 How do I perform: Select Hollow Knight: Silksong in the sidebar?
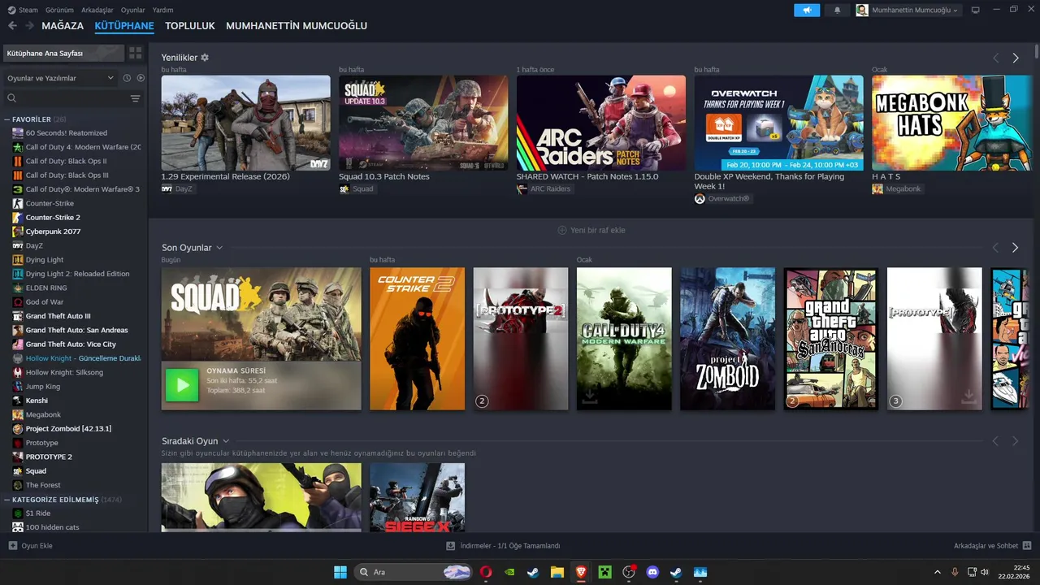(x=64, y=372)
